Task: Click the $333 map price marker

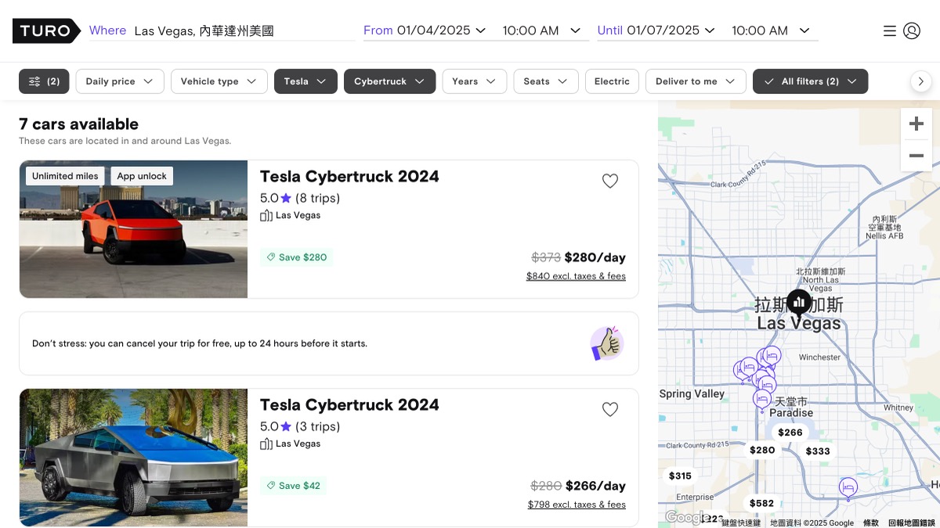Action: click(x=818, y=451)
